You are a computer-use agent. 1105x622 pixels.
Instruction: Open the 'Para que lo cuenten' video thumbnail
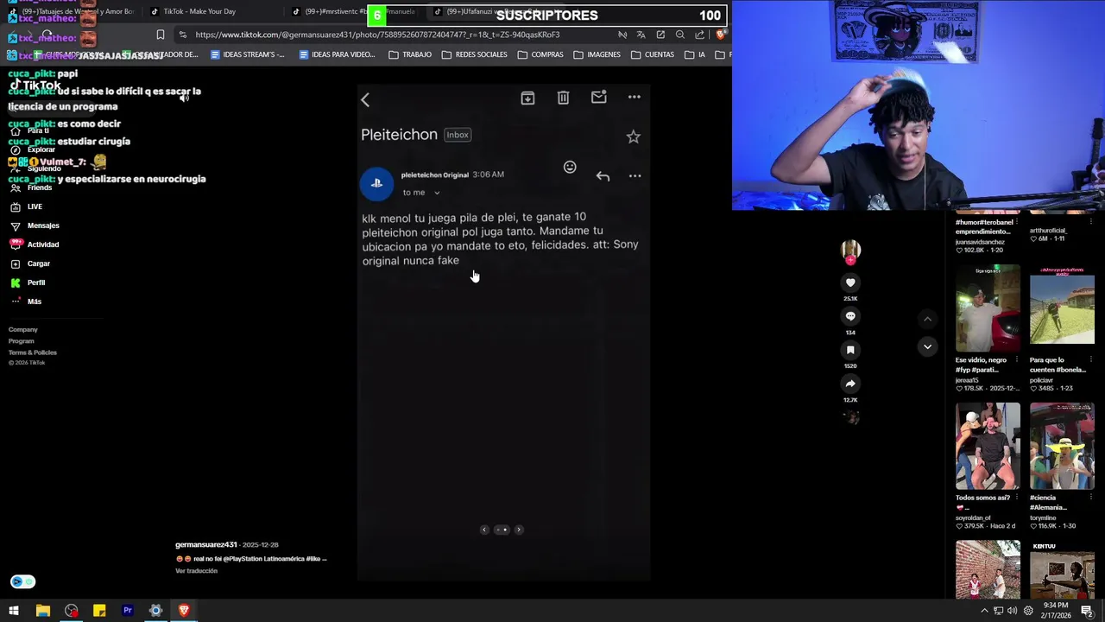[1062, 308]
